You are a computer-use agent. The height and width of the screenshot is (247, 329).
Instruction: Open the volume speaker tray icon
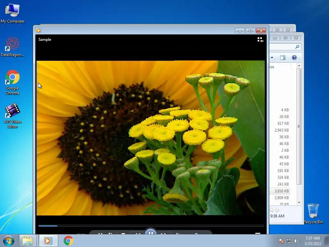tap(296, 241)
